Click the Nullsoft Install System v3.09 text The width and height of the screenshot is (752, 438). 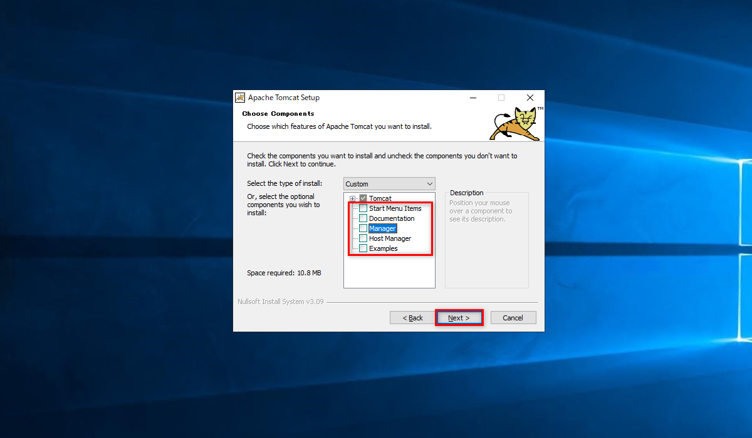pos(281,302)
